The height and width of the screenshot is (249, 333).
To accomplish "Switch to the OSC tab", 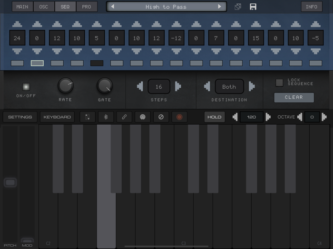I will [x=44, y=7].
